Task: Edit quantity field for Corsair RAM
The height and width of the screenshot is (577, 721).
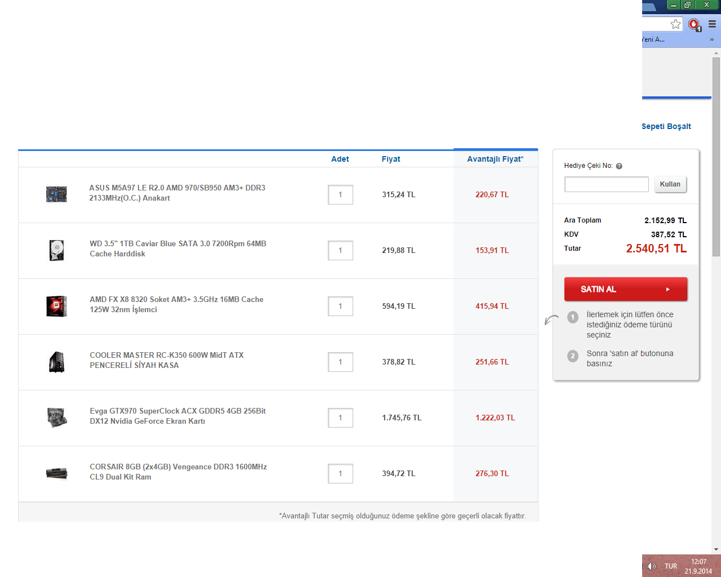Action: [340, 473]
